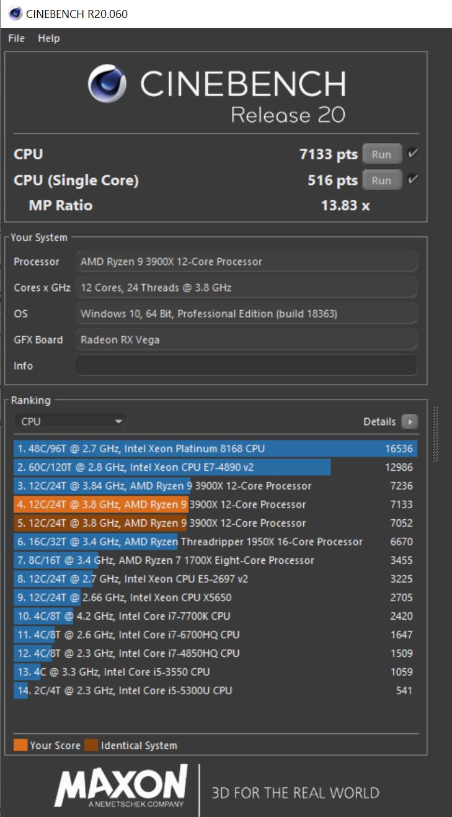This screenshot has width=452, height=817.
Task: Select the Xeon E5-2697 v2 ranking row
Action: pos(215,579)
